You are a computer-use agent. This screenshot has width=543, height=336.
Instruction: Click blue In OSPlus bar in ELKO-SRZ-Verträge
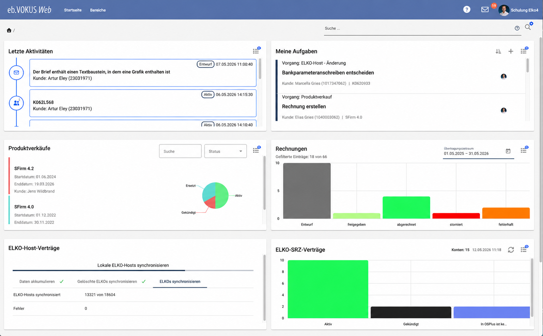(492, 313)
